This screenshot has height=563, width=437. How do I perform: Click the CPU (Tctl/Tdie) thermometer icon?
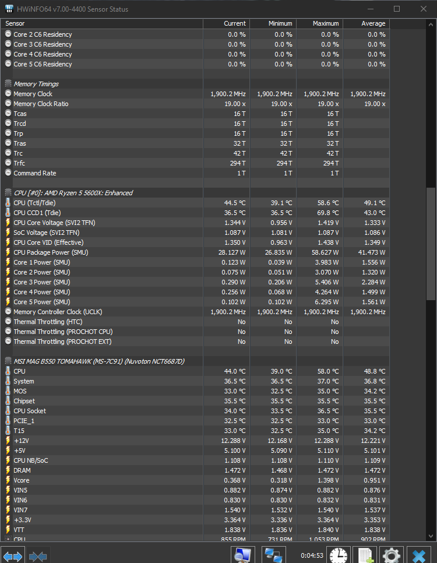tap(7, 202)
